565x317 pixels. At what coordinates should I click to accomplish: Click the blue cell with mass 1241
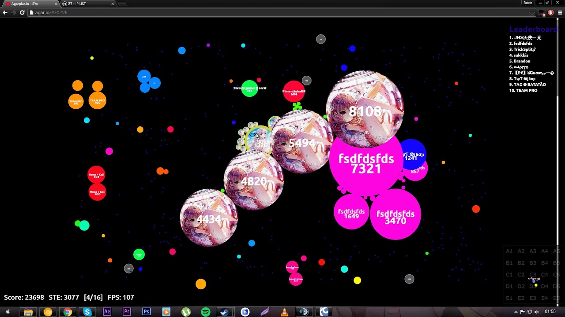click(411, 154)
